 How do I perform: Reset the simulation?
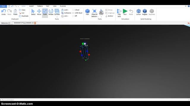pyautogui.click(x=131, y=12)
